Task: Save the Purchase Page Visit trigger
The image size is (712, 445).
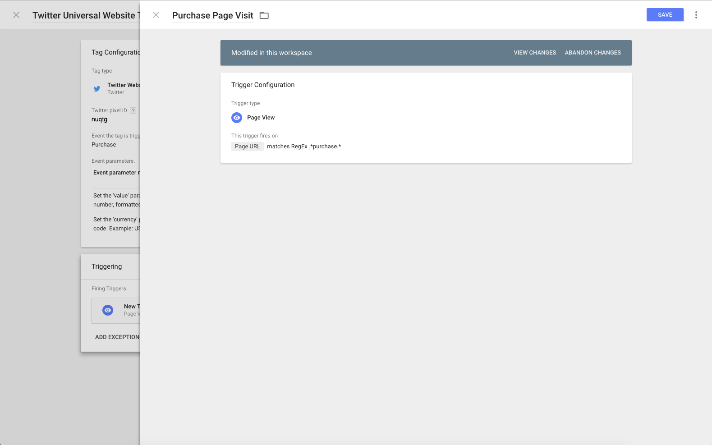Action: tap(665, 15)
